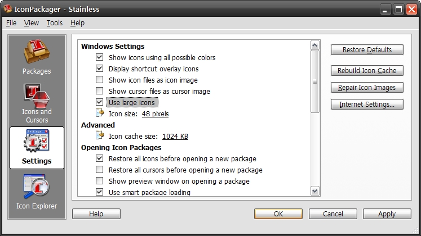
Task: Open the Tools menu
Action: [x=55, y=23]
